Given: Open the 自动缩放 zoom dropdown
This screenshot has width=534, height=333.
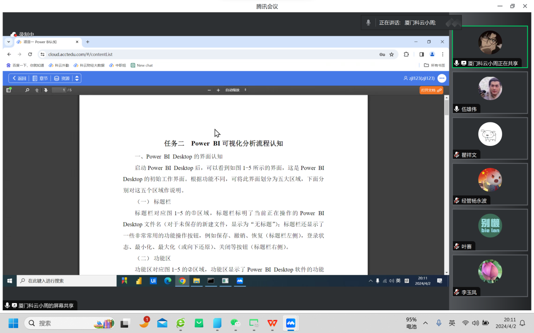Looking at the screenshot, I should click(236, 90).
